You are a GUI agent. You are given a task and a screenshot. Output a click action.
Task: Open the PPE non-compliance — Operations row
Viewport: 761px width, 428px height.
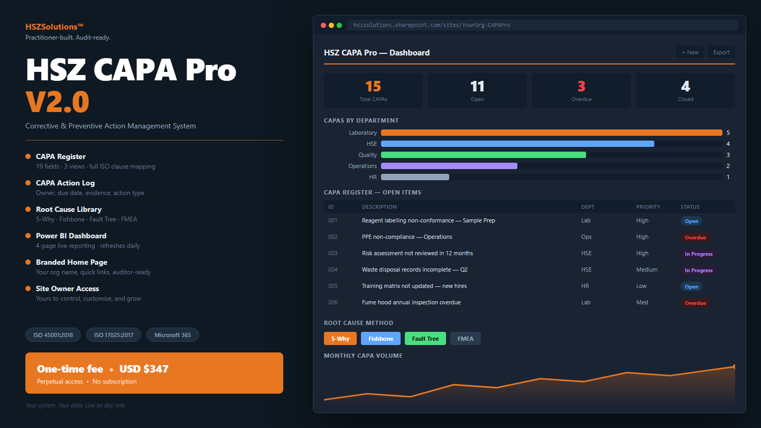(x=530, y=237)
